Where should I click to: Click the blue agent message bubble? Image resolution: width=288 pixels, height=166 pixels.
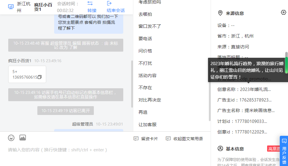[89, 24]
